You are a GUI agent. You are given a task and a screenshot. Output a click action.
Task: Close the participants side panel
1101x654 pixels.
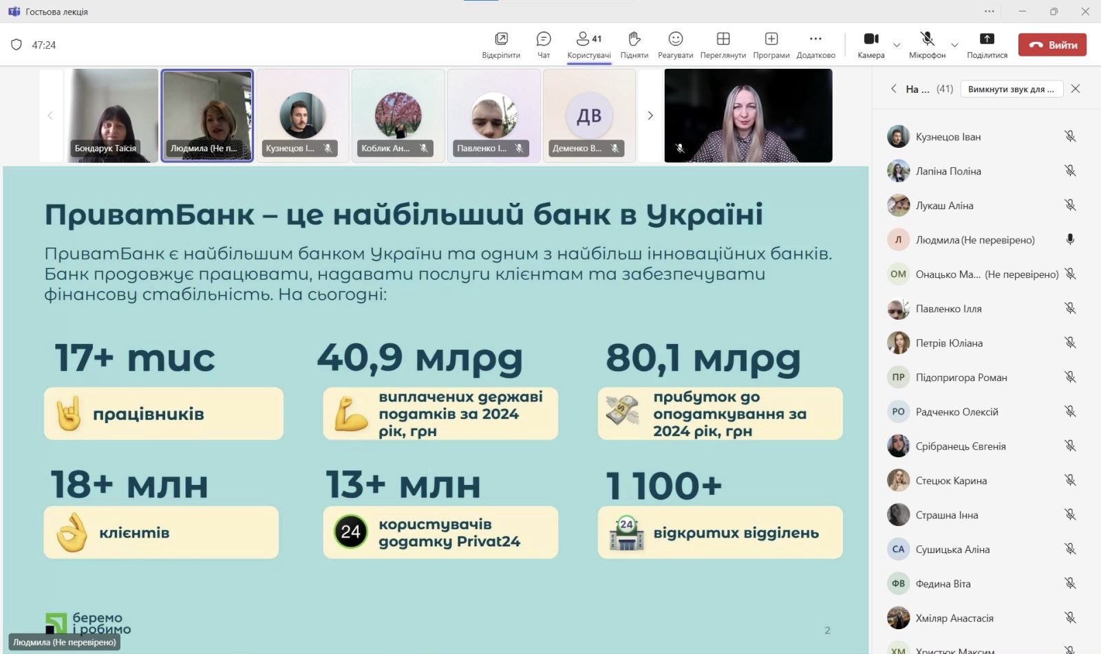coord(1076,89)
